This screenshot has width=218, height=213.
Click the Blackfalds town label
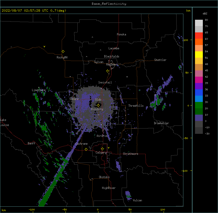coord(112,56)
